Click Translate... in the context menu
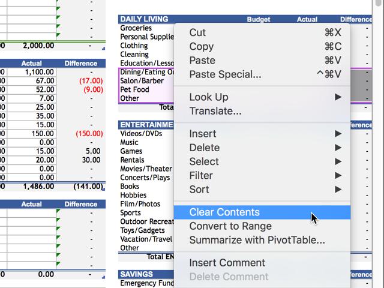384x288 pixels. [x=262, y=111]
